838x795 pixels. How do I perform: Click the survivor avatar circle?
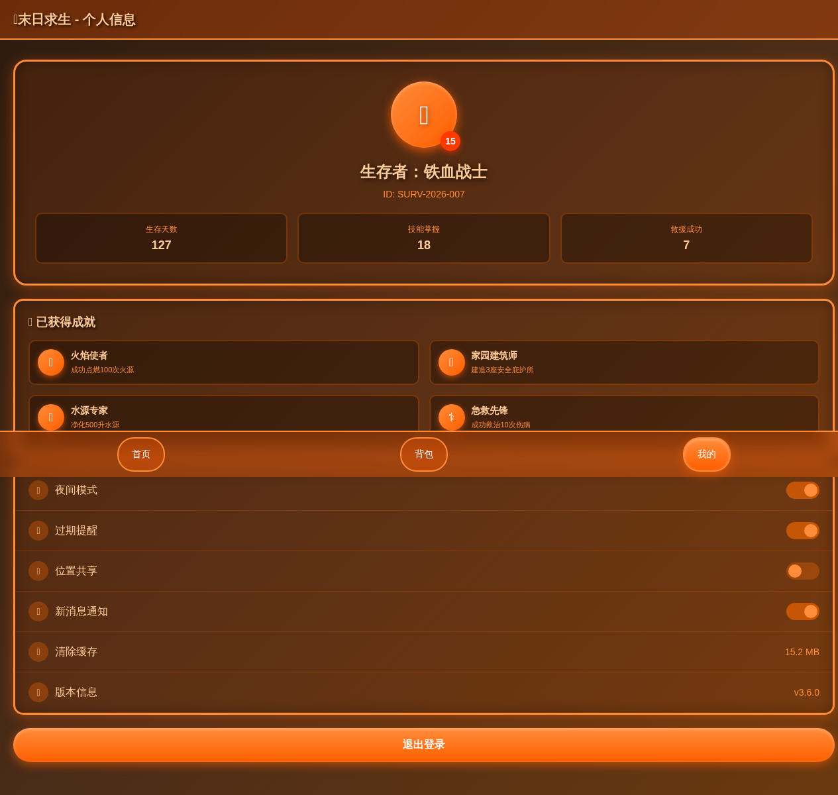coord(424,115)
